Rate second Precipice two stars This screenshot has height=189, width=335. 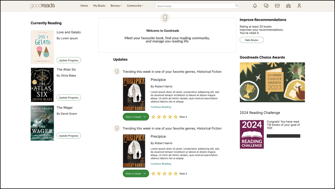159,174
